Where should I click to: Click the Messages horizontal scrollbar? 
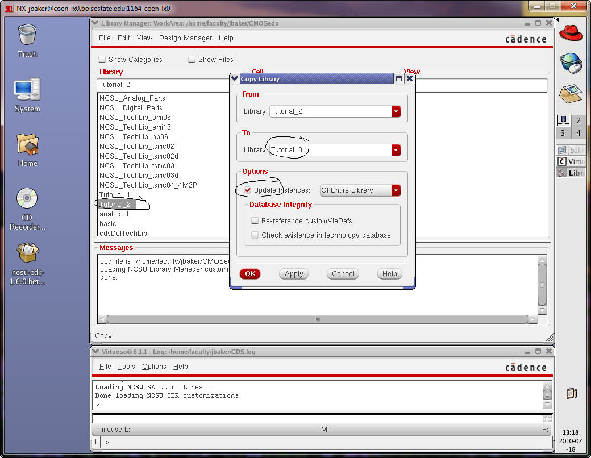pos(317,319)
